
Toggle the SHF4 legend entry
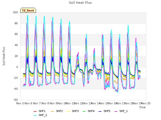(89, 111)
